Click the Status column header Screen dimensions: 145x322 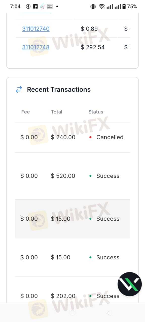pyautogui.click(x=96, y=112)
